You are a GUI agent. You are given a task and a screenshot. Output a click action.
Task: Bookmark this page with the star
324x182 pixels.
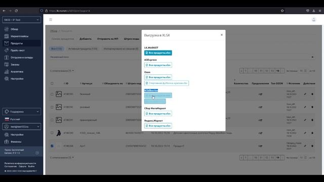[x=282, y=11]
